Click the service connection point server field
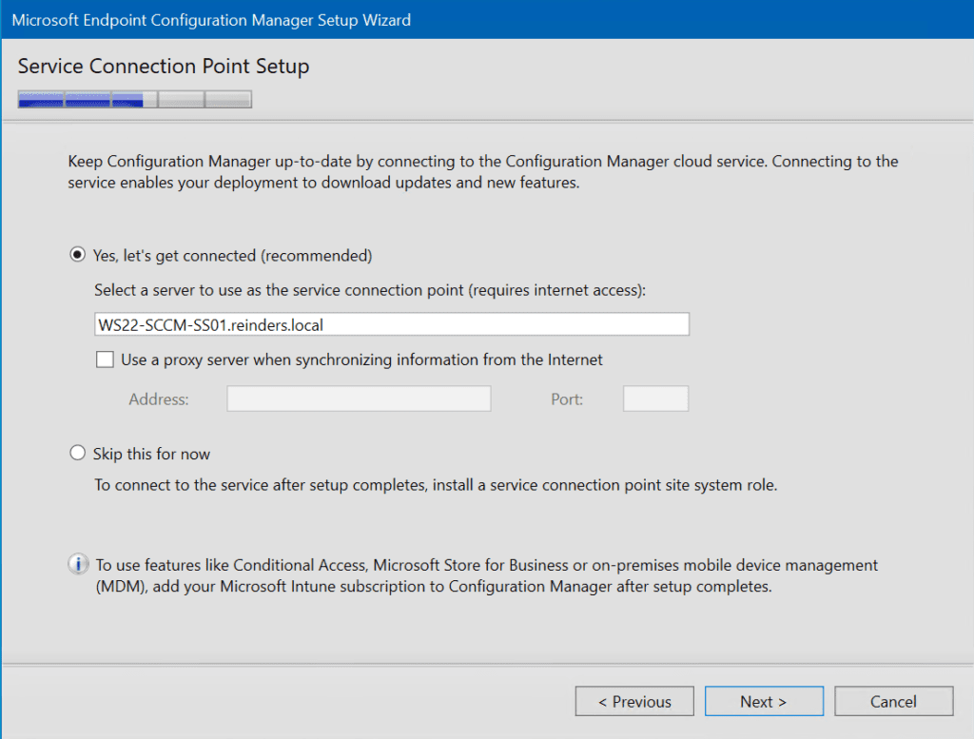Image resolution: width=974 pixels, height=739 pixels. click(391, 324)
